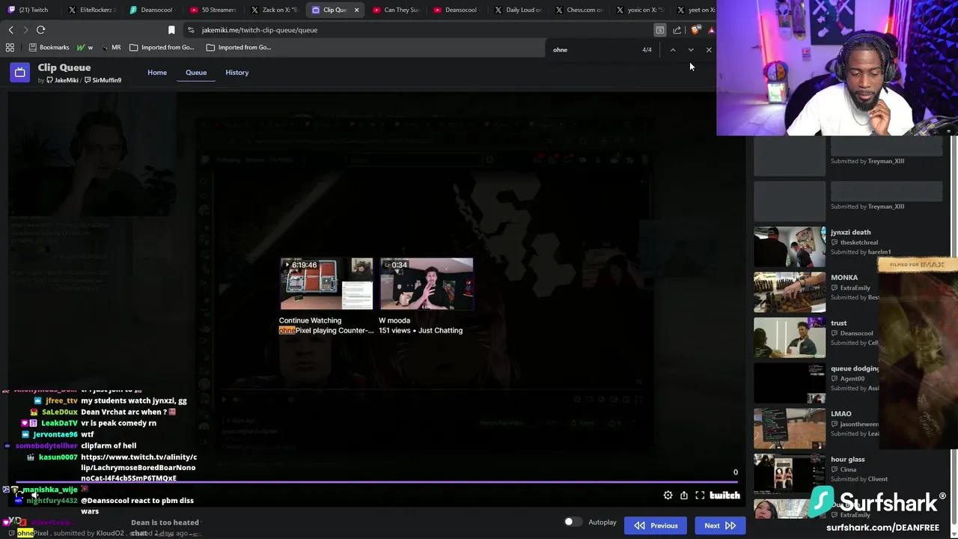Click the bookmark page icon
Image resolution: width=958 pixels, height=539 pixels.
point(171,30)
